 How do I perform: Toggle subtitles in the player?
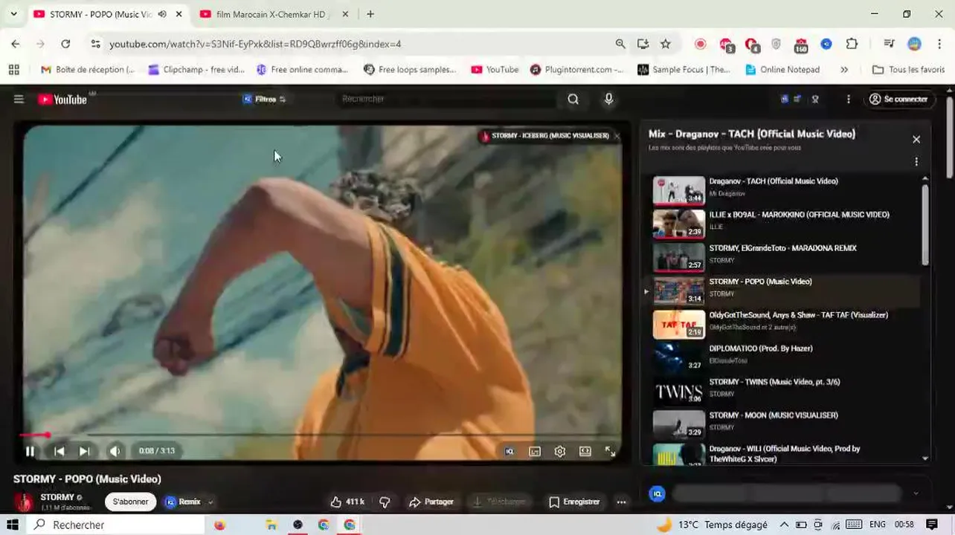pos(535,451)
